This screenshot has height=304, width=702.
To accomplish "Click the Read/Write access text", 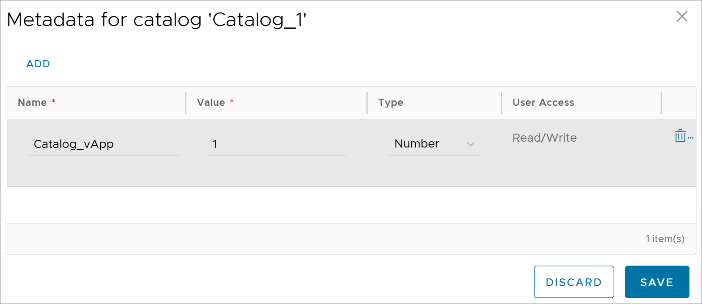I will (544, 138).
